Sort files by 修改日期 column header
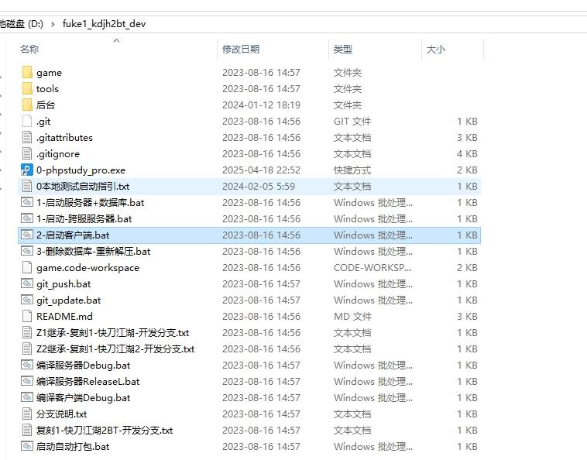The image size is (587, 460). [241, 49]
